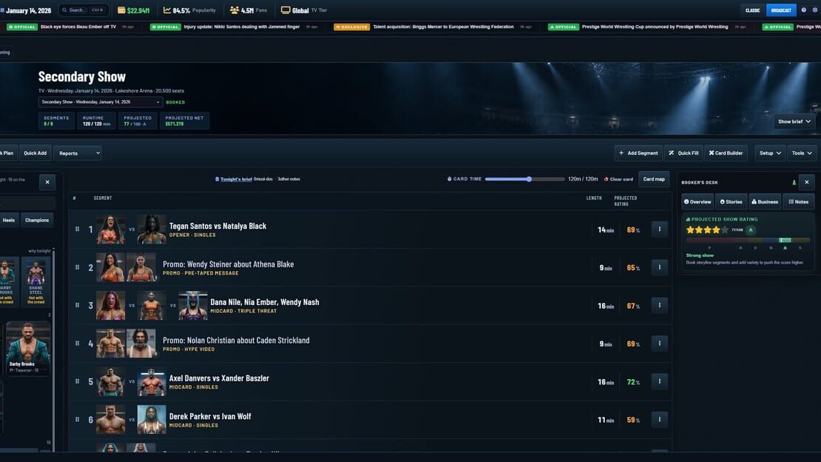Open the Setup dropdown menu
Viewport: 821px width, 462px height.
(770, 153)
